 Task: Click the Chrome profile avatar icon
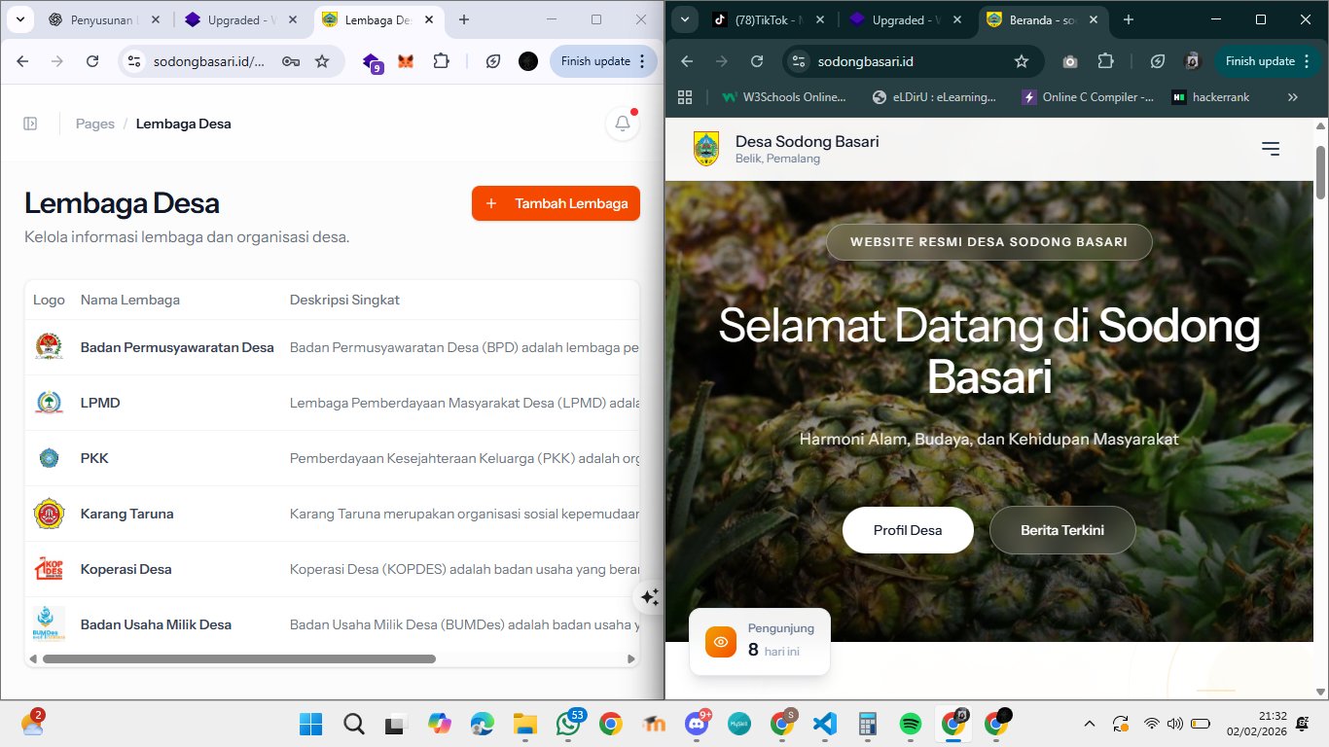pos(528,60)
